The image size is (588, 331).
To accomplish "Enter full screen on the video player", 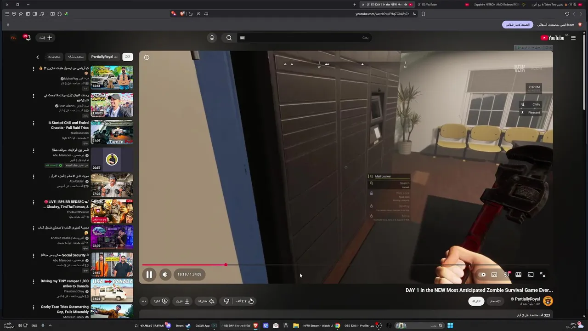I will [543, 274].
